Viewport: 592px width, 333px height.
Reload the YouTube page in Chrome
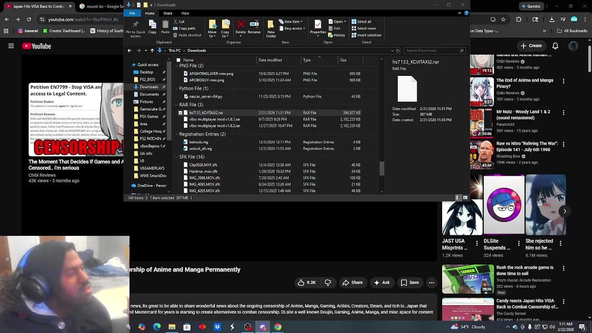[29, 19]
